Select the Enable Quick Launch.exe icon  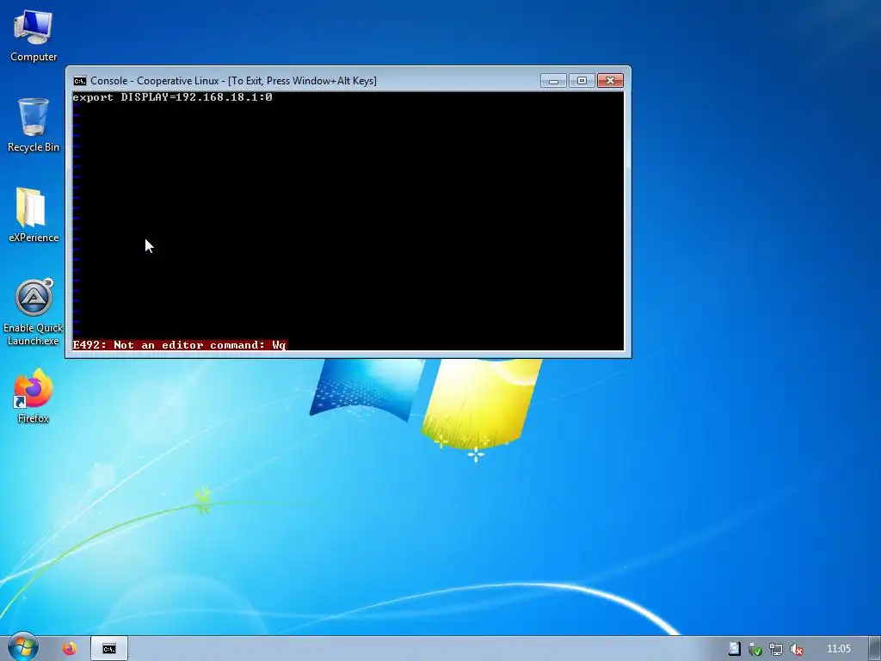coord(34,312)
